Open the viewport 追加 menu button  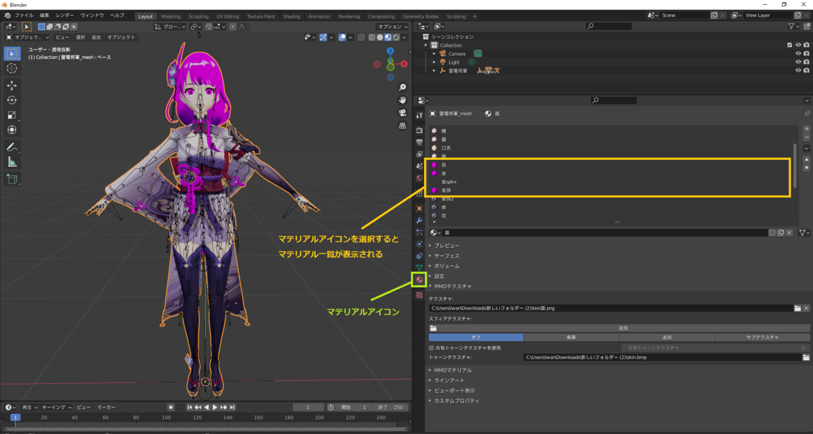coord(96,37)
